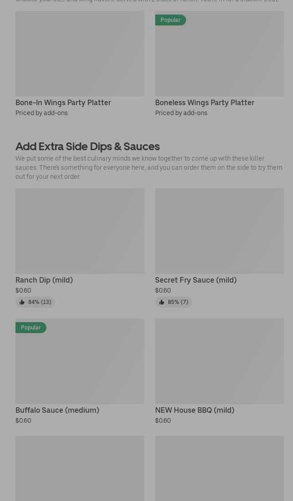Open Bone-In Wings Party Platter image
Image resolution: width=293 pixels, height=501 pixels.
click(x=80, y=54)
